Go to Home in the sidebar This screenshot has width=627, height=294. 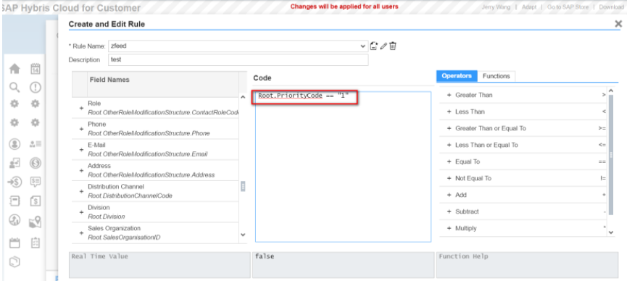[x=14, y=69]
